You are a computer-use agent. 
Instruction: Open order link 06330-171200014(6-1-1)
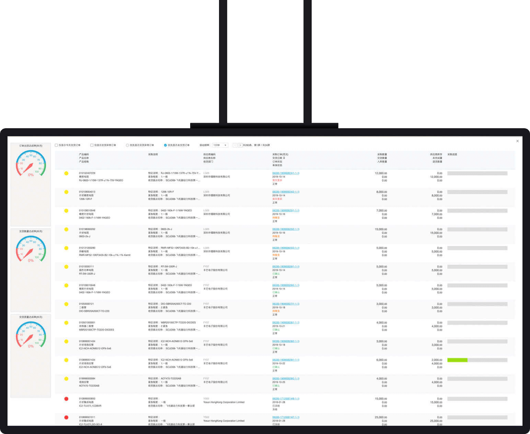tap(286, 399)
